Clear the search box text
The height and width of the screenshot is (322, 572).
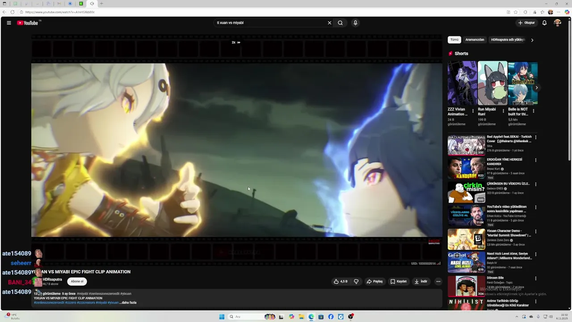(x=329, y=23)
